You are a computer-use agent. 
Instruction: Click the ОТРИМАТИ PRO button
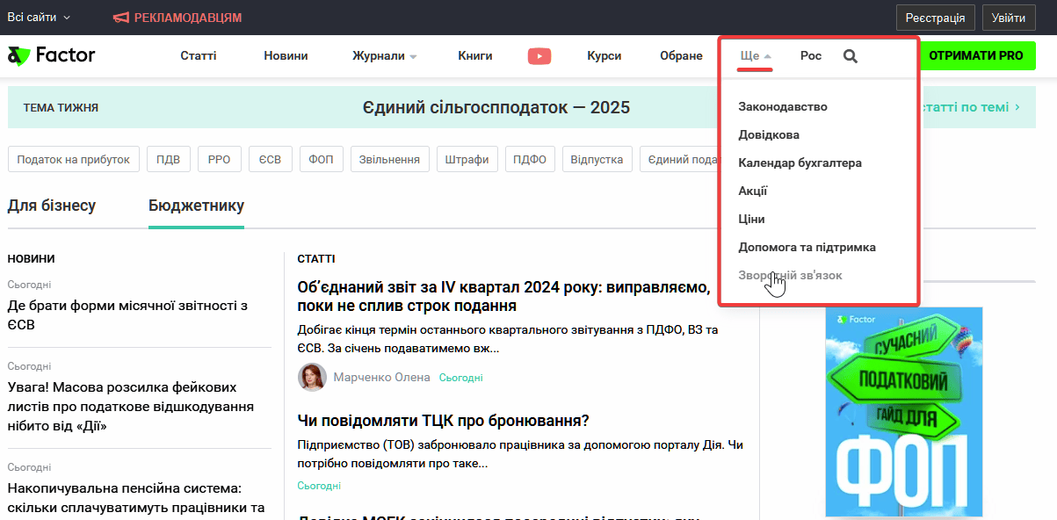pos(975,56)
